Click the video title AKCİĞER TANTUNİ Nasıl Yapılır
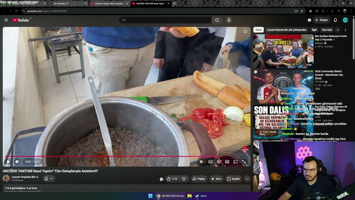 pyautogui.click(x=50, y=171)
